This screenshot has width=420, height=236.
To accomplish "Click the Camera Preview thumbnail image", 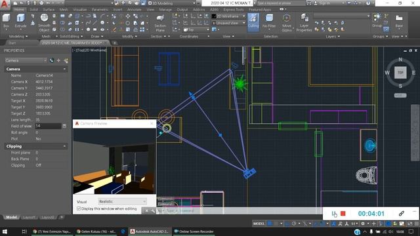I will coord(114,161).
